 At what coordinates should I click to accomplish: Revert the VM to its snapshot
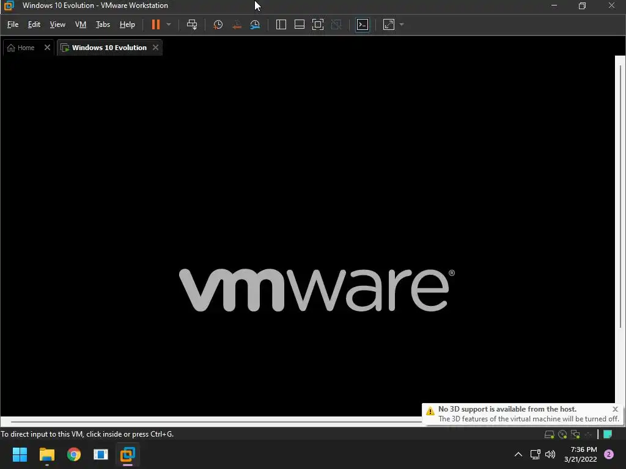click(x=237, y=24)
